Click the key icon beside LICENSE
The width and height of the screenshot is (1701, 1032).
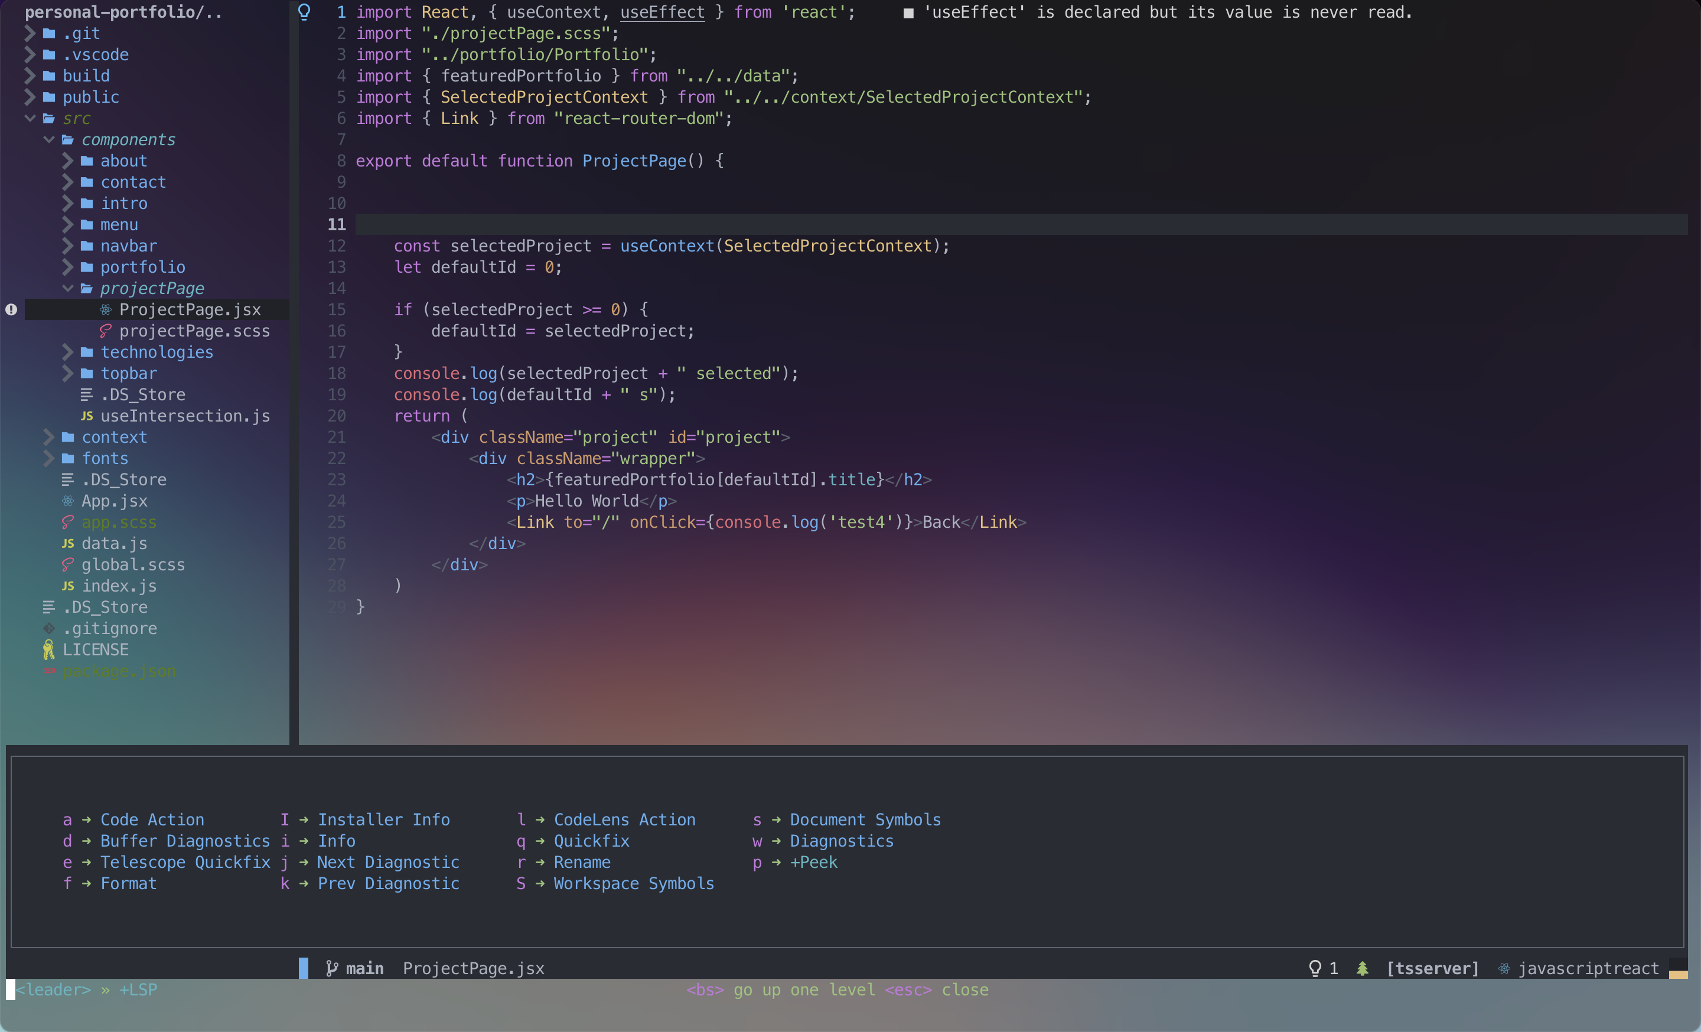(x=48, y=650)
